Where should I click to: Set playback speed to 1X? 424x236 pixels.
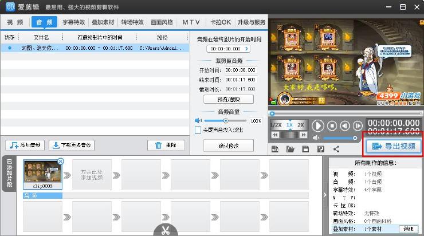289,125
